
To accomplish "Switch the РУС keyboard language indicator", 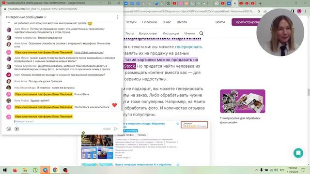I will pyautogui.click(x=282, y=170).
